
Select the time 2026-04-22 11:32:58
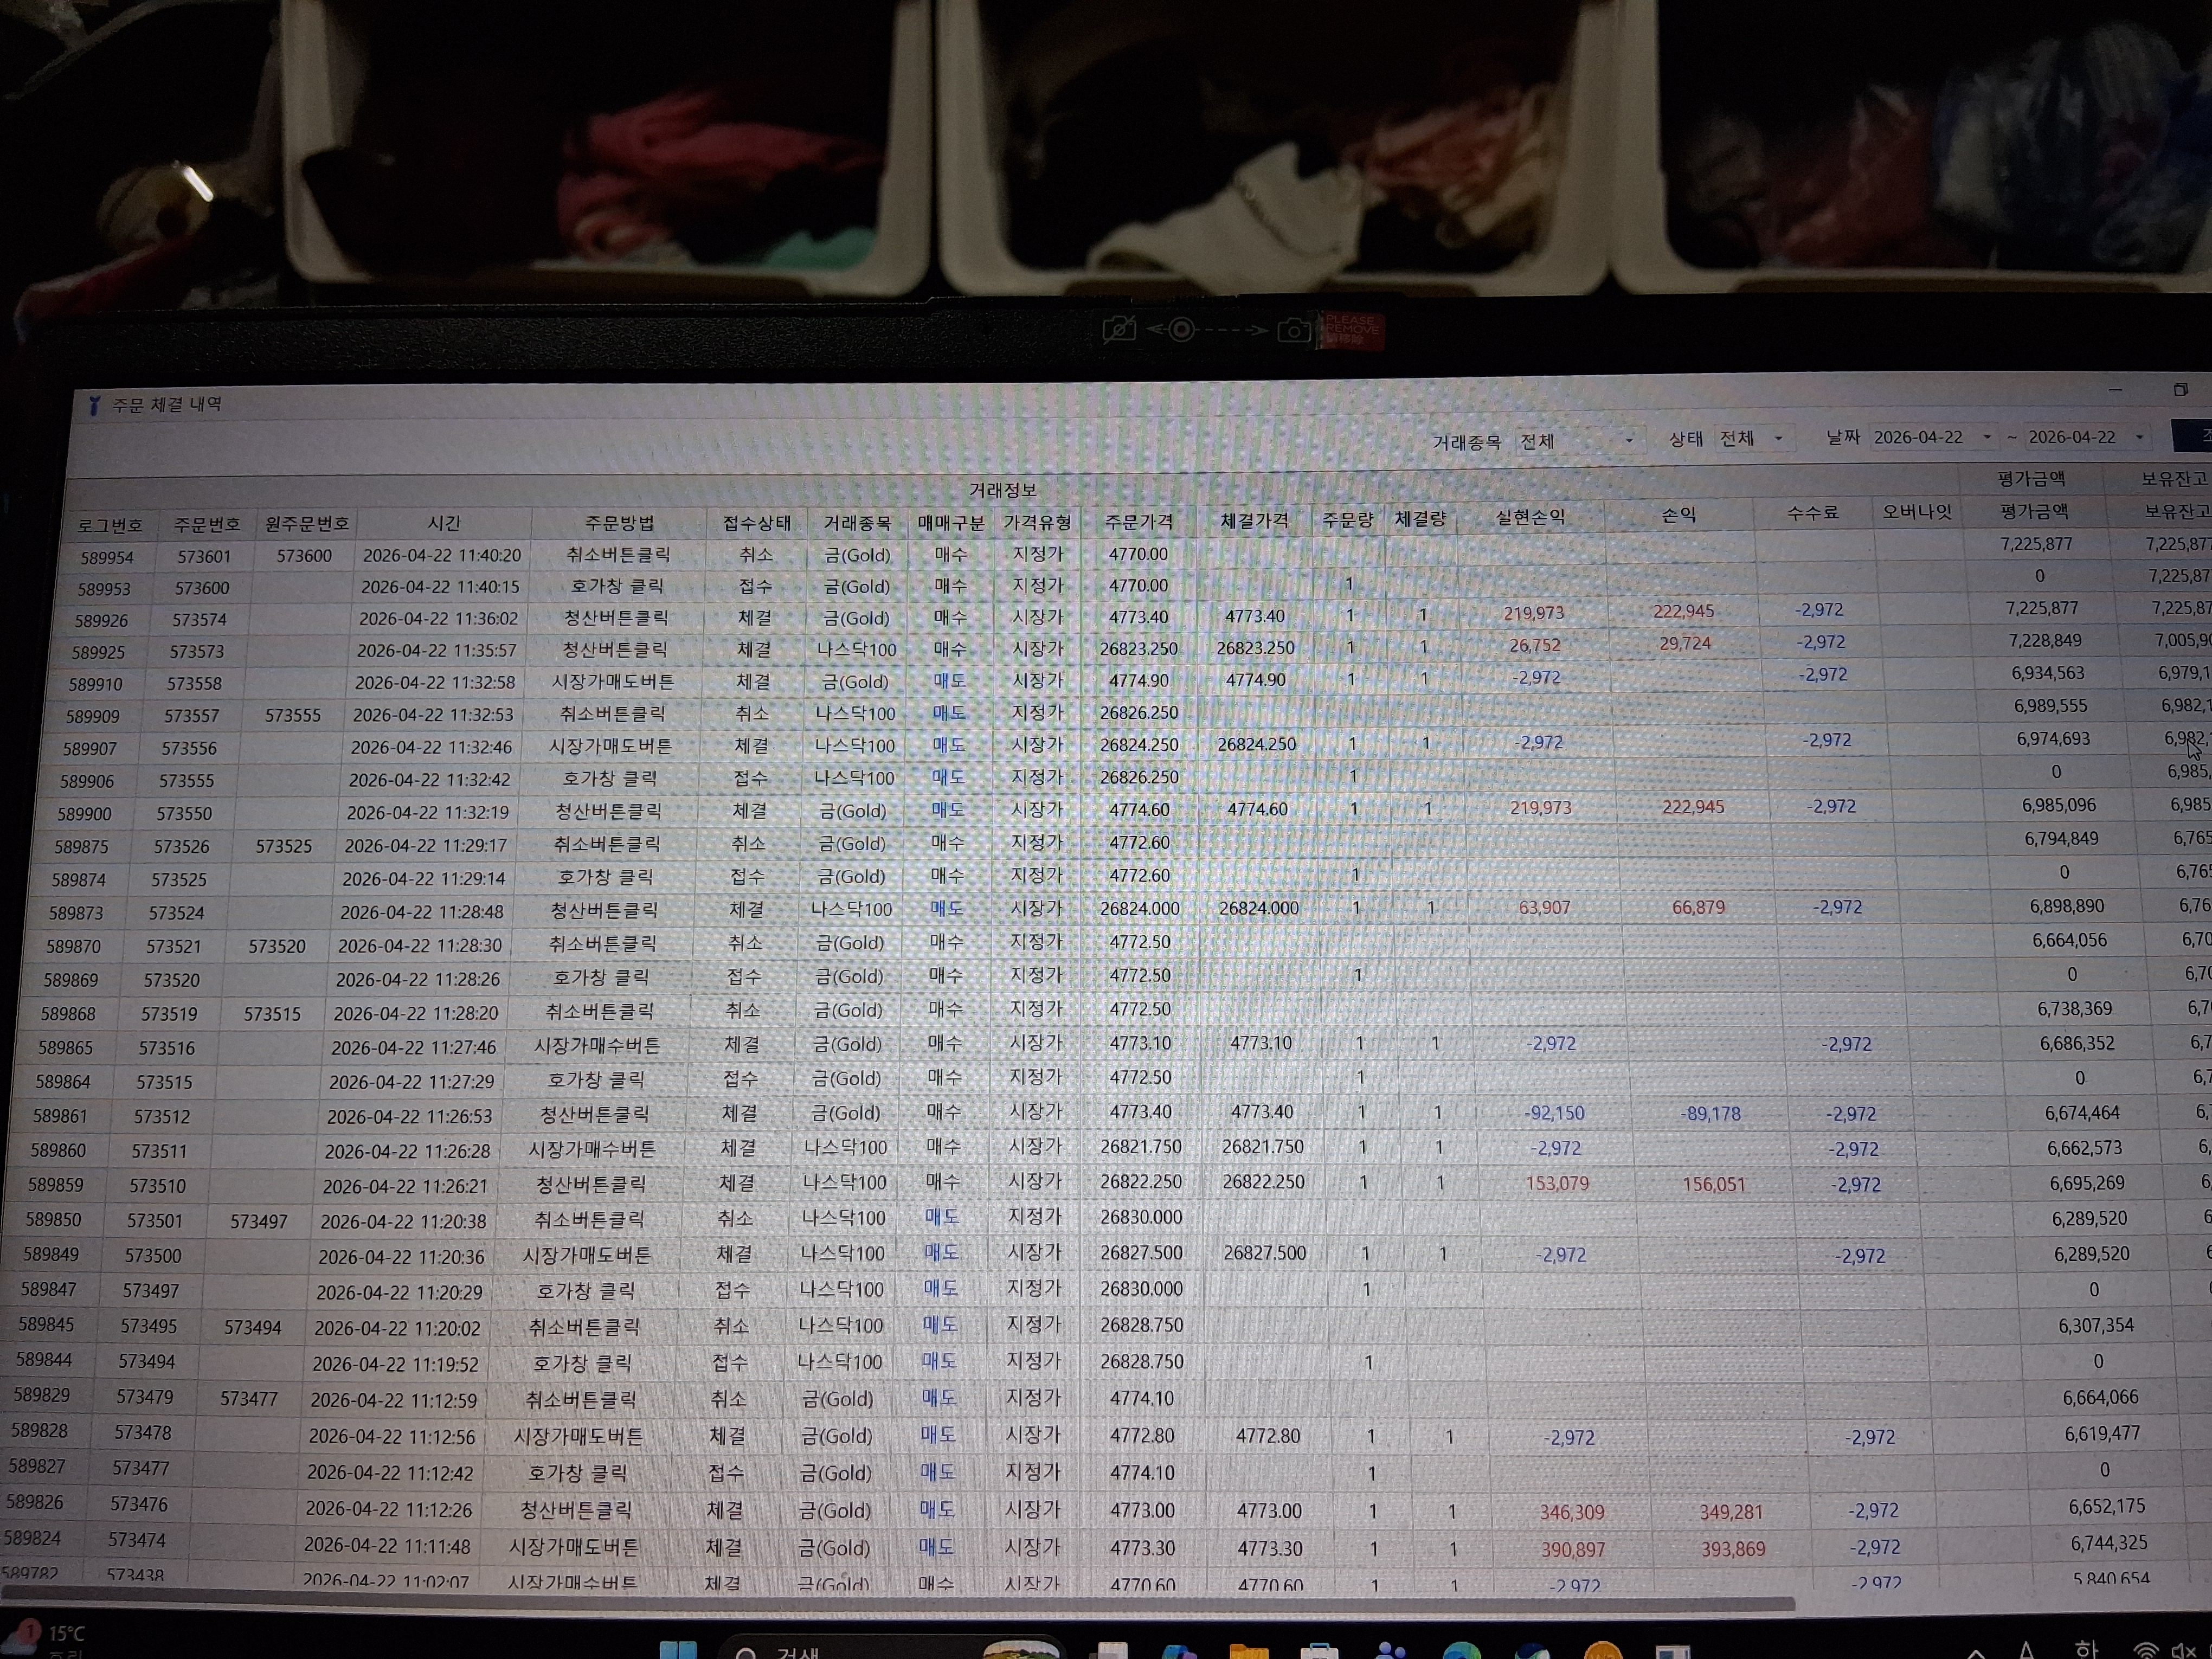(x=435, y=682)
